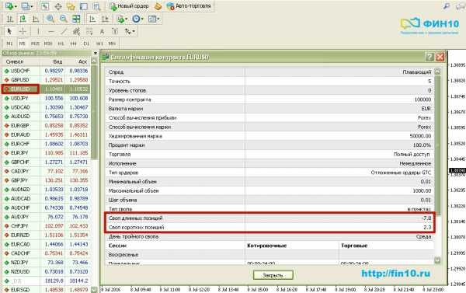
Task: Select the equidistant channel tool
Action: [76, 31]
